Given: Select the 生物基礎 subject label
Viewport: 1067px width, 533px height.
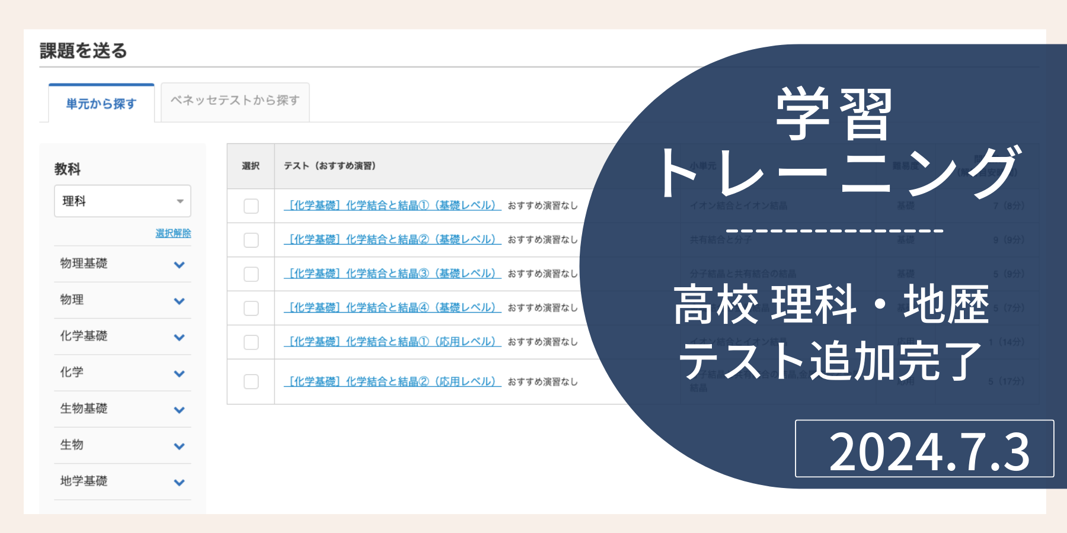Looking at the screenshot, I should click(84, 409).
